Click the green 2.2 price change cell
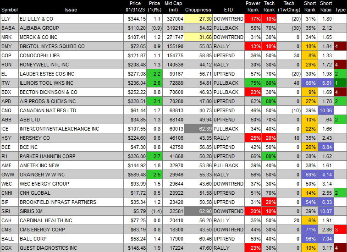Image resolution: width=347 pixels, height=252 pixels. (154, 74)
